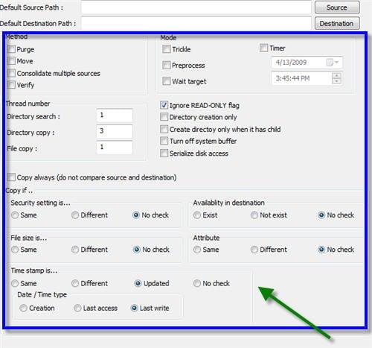Decrease the timer time with down arrow
This screenshot has height=348, width=372.
336,81
